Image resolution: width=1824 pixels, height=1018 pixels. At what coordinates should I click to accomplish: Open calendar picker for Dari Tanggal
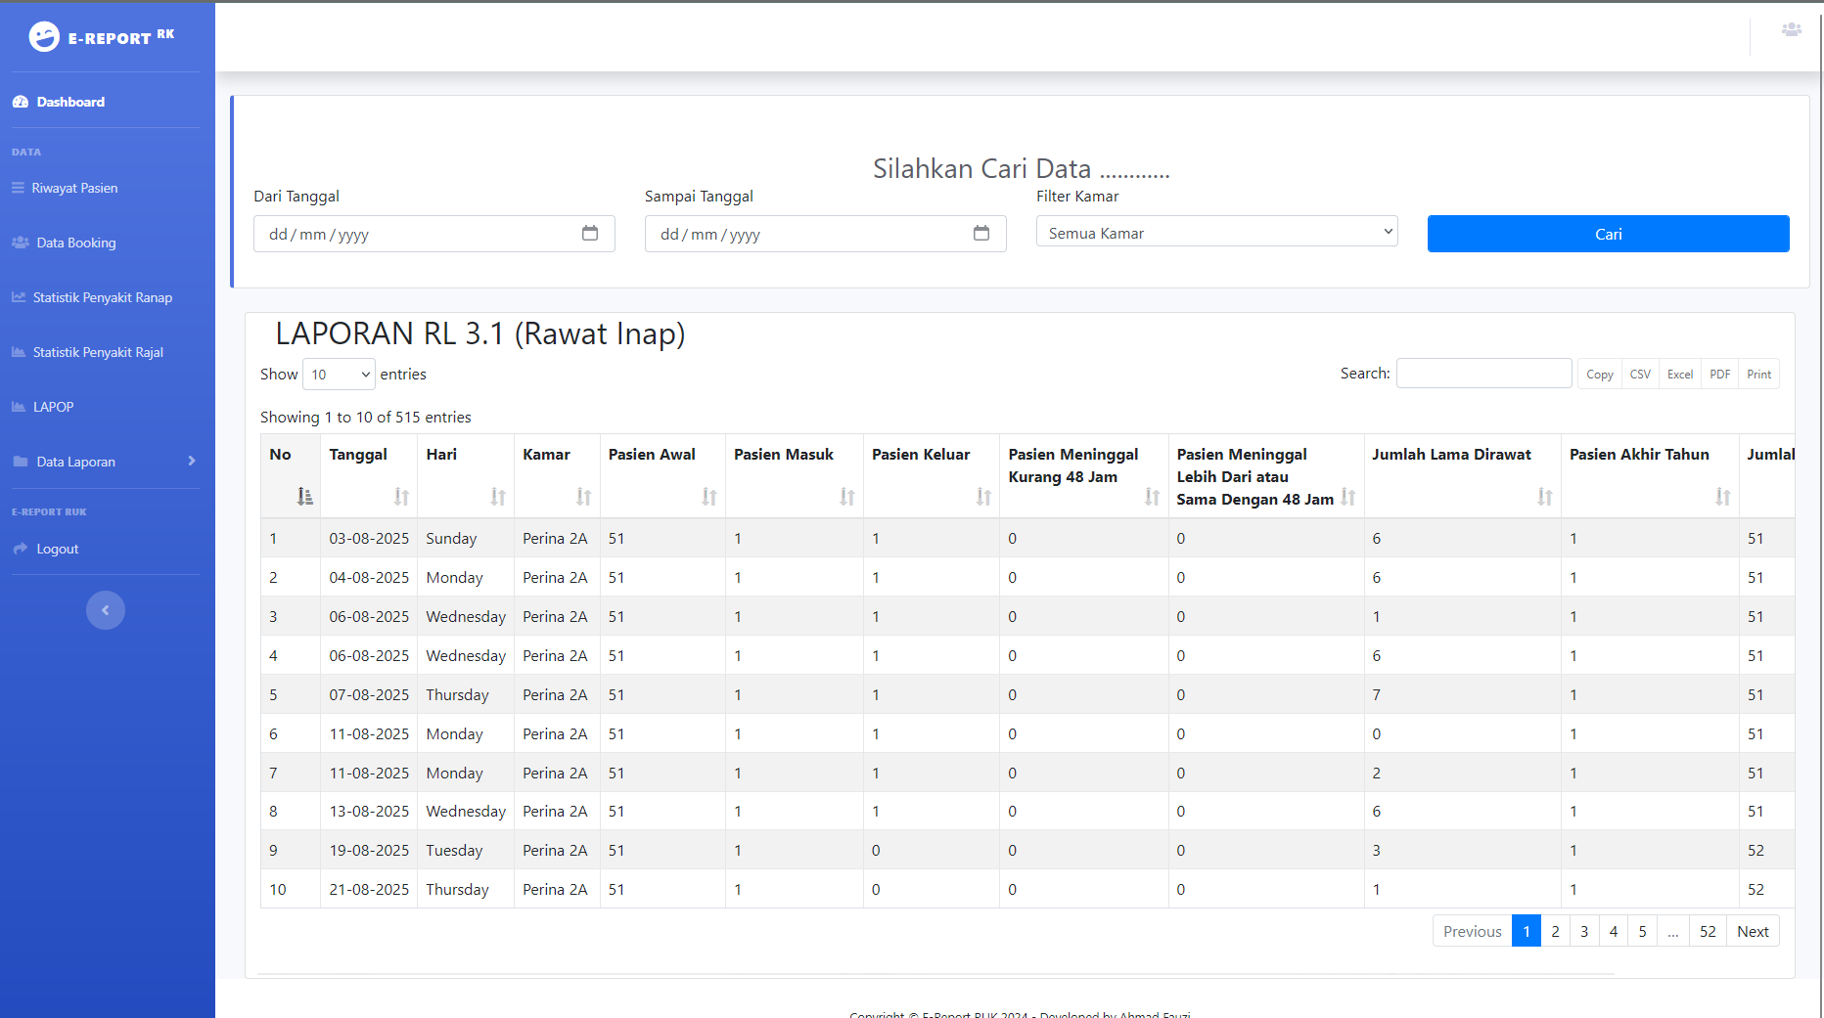tap(589, 234)
